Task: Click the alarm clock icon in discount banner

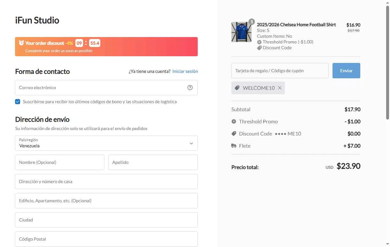Action: point(21,43)
